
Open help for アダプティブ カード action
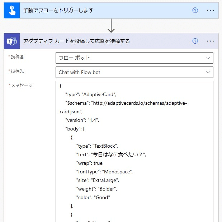click(x=195, y=41)
